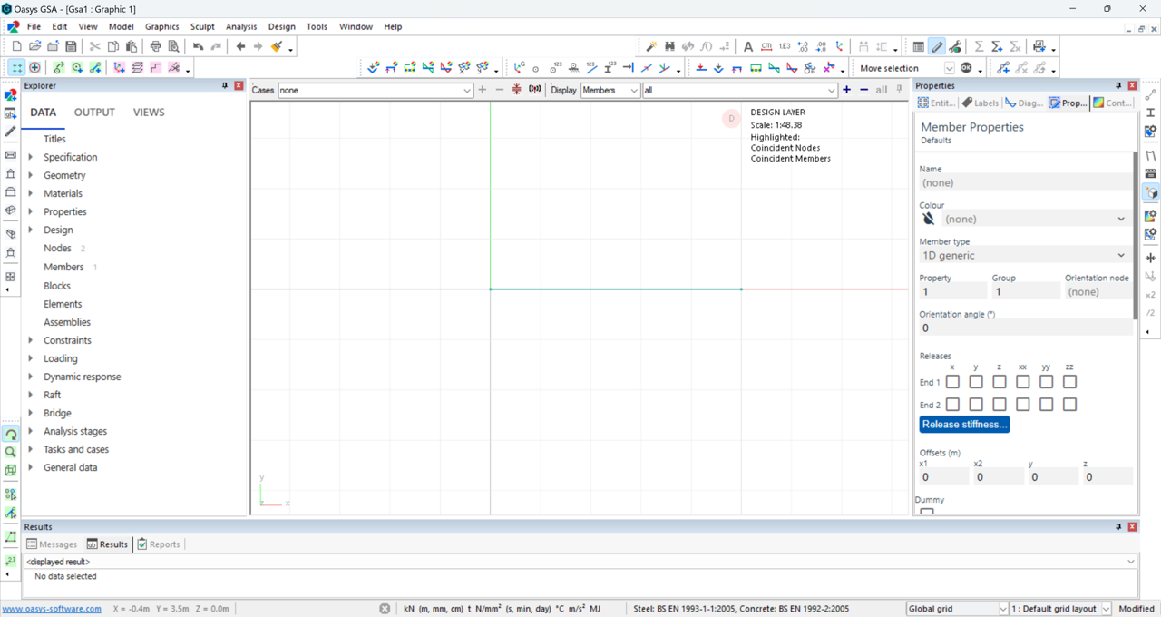1161x617 pixels.
Task: Switch to the OUTPUT tab in Explorer
Action: (x=94, y=113)
